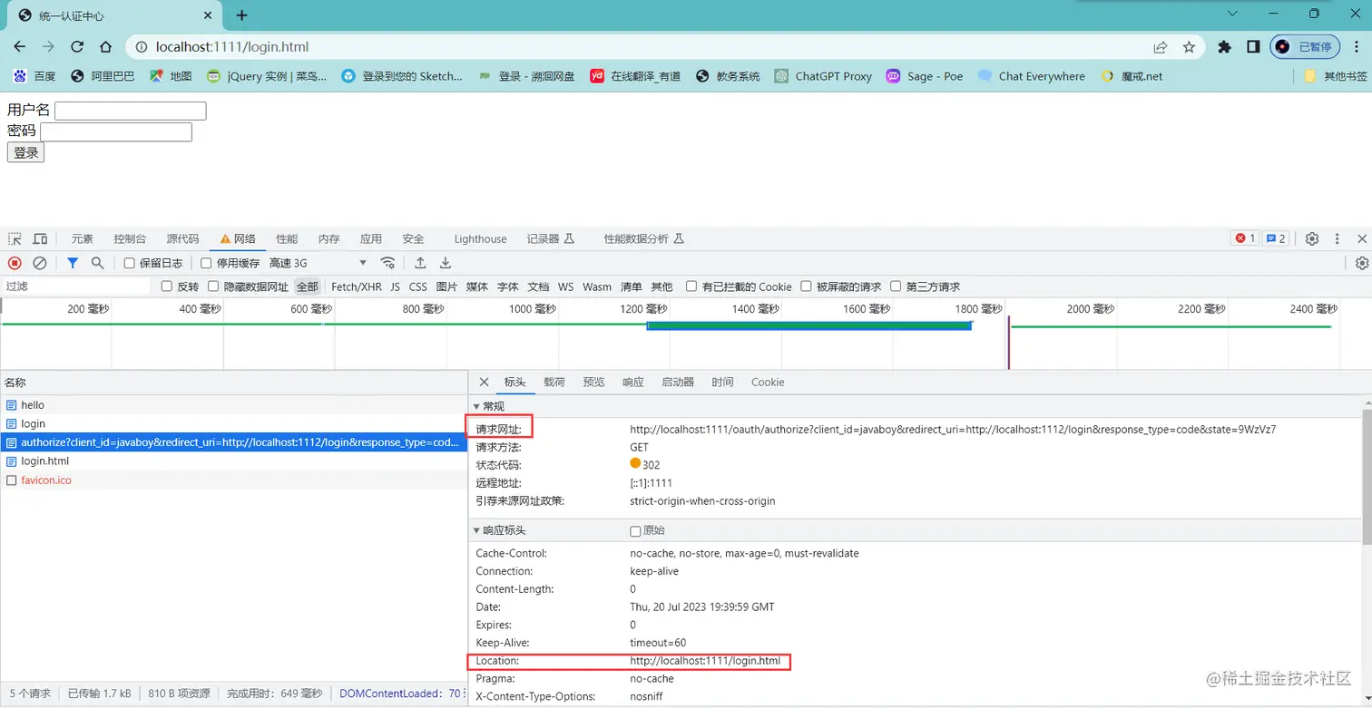Open the ChatGPT Proxy bookmark

(x=823, y=76)
